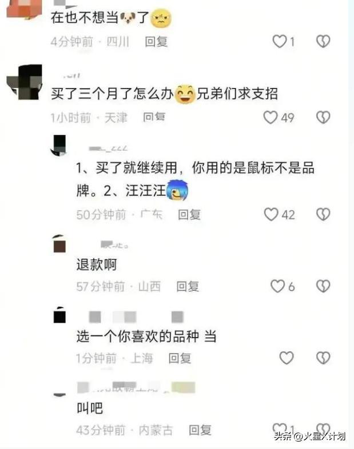Open the text 选一个你喜欢的品种 当
This screenshot has height=449, width=354.
tap(146, 336)
